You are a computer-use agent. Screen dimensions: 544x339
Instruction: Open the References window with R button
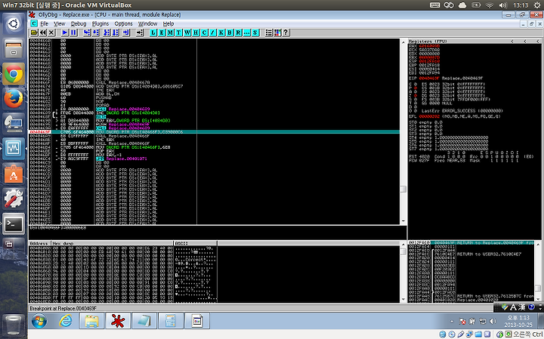click(238, 32)
